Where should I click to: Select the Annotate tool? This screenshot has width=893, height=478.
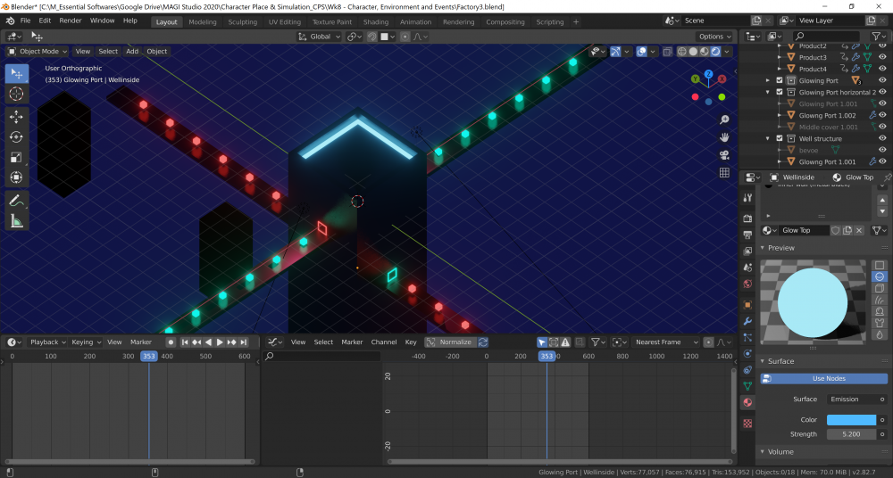(x=16, y=201)
